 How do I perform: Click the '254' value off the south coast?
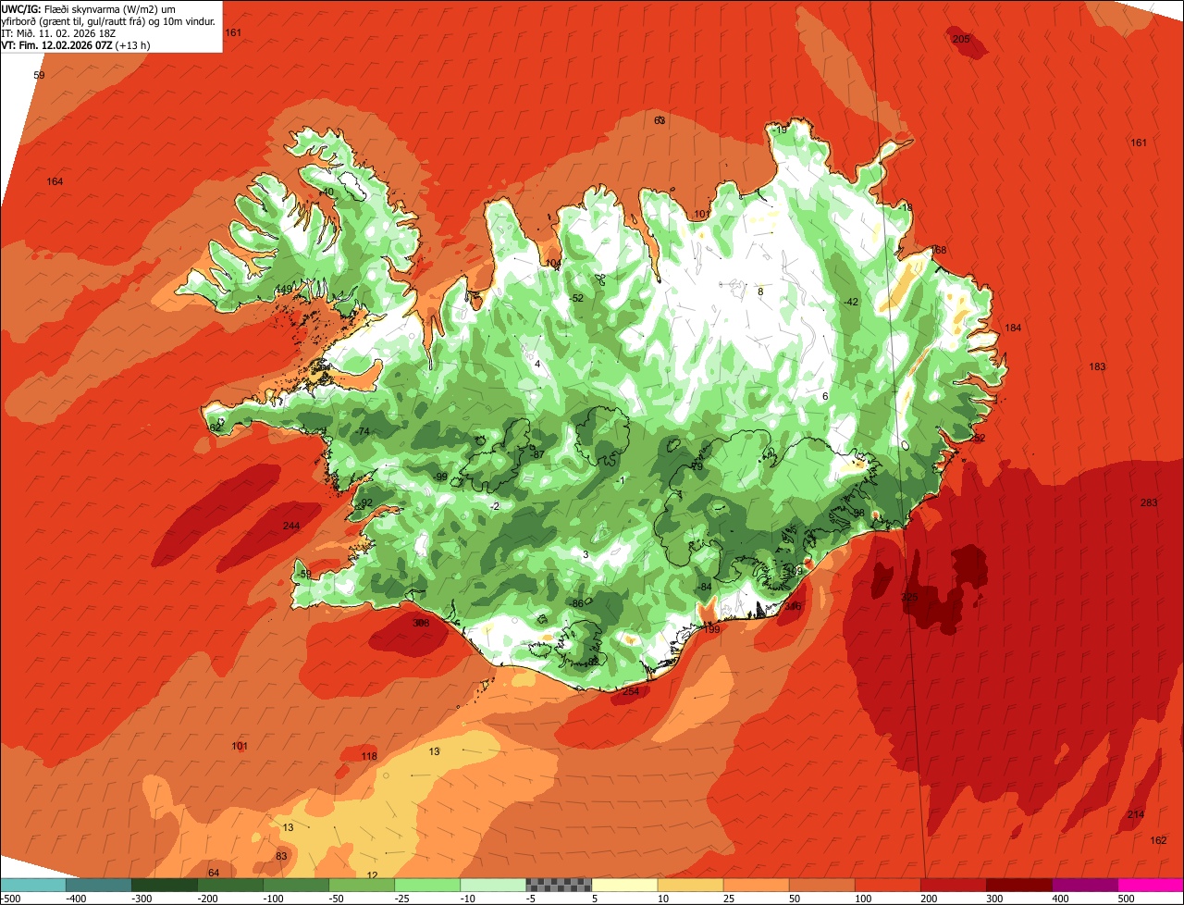click(631, 691)
